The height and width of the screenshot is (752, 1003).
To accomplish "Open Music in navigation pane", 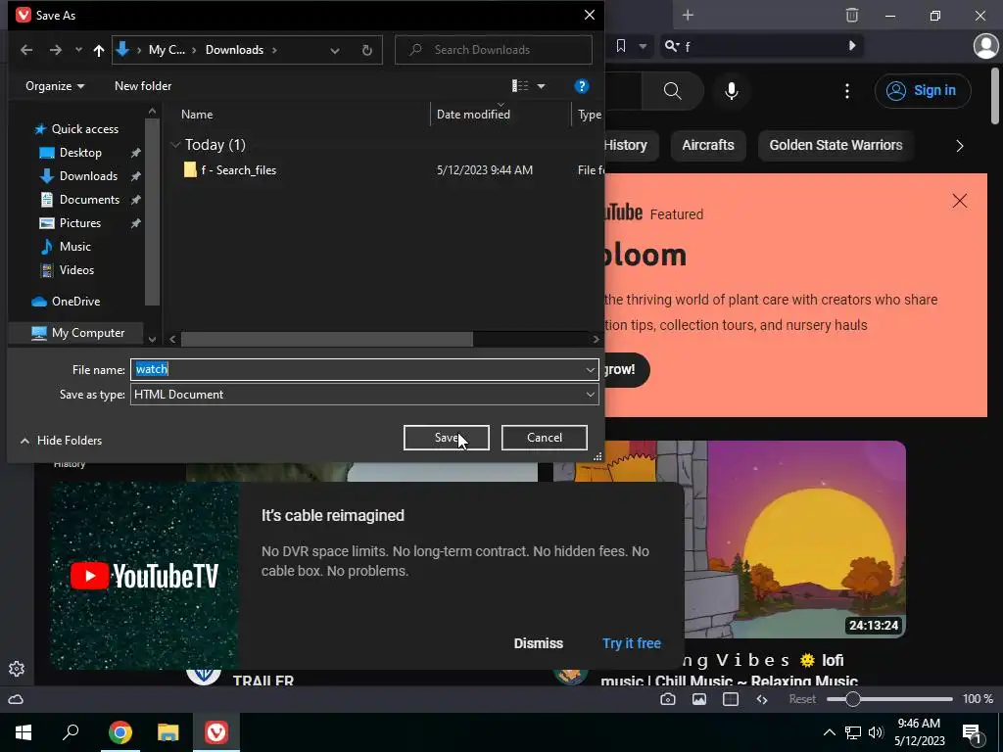I will click(x=74, y=246).
